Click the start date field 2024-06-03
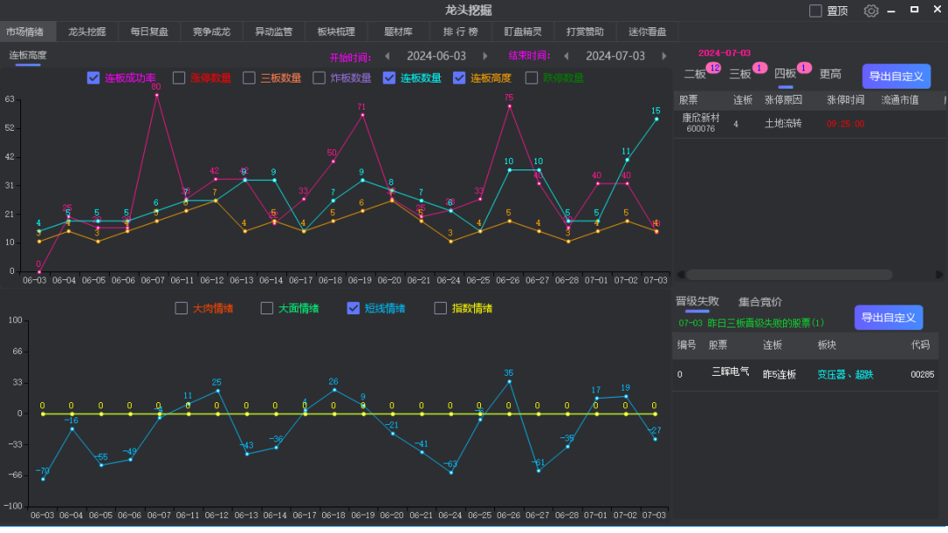948x533 pixels. (x=436, y=56)
